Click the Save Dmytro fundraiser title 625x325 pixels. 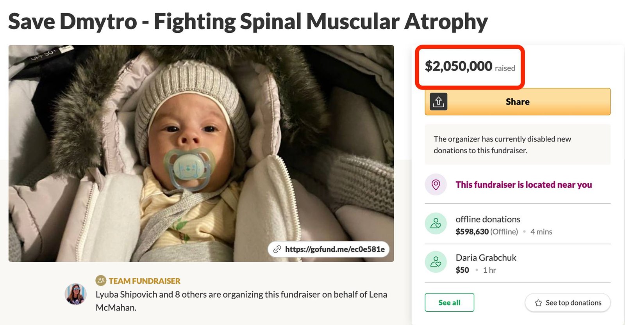[x=248, y=21]
